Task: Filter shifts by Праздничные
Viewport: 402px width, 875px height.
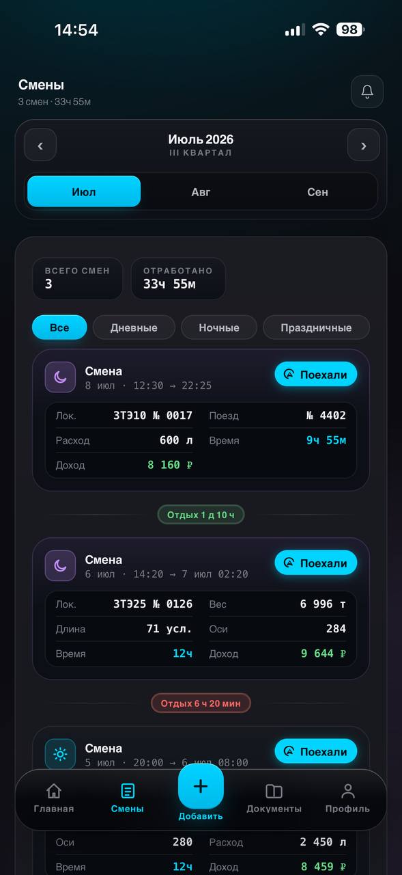Action: pos(316,327)
